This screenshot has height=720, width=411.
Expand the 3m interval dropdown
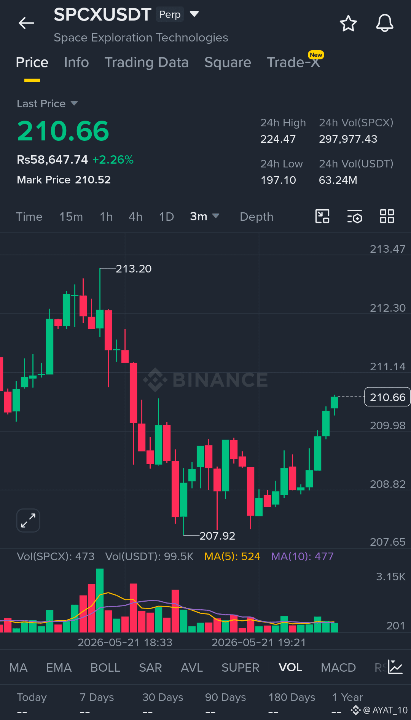[x=216, y=216]
